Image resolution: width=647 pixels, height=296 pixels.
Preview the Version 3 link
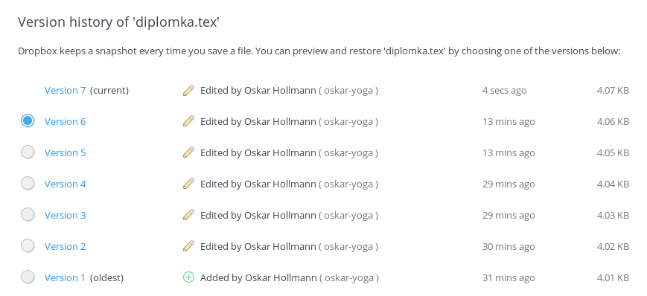pyautogui.click(x=66, y=215)
